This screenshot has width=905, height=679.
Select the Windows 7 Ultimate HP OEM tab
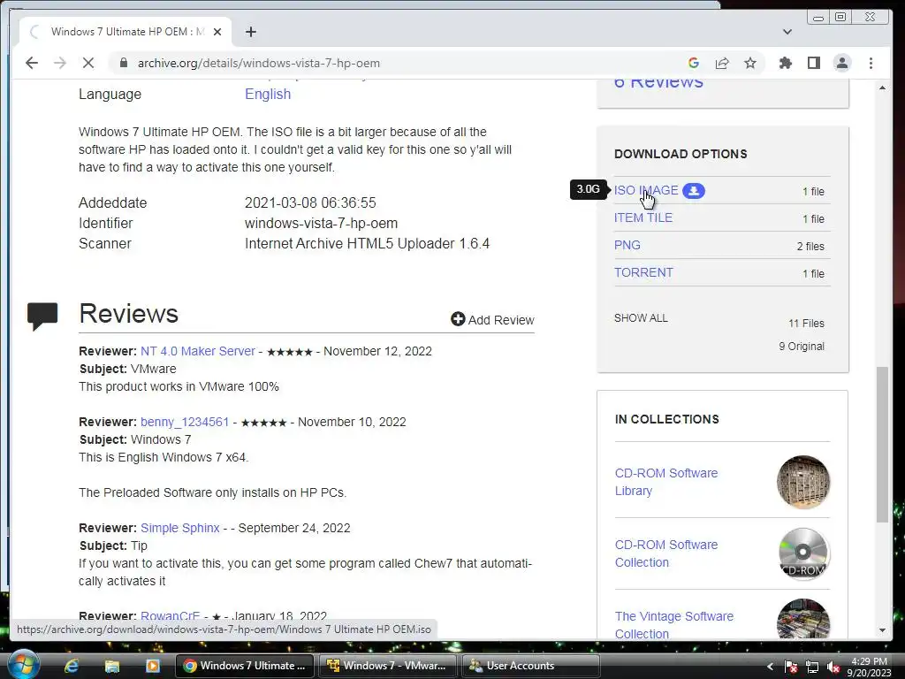(x=124, y=32)
